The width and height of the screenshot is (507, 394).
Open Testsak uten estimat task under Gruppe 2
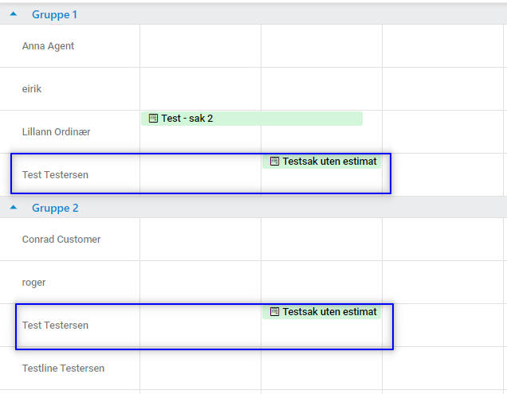coord(328,312)
